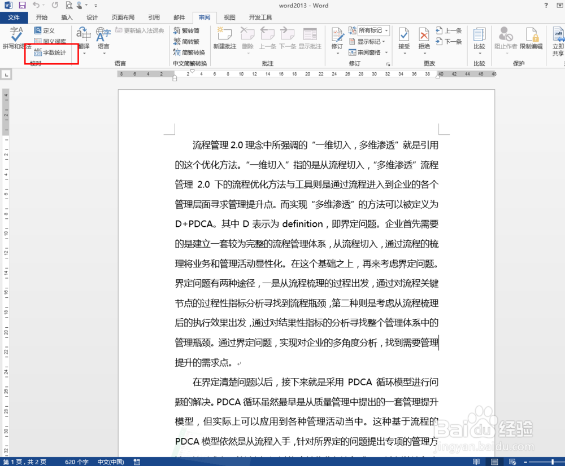This screenshot has height=466, width=565.
Task: Switch to the 视图 ribbon tab
Action: (x=229, y=17)
